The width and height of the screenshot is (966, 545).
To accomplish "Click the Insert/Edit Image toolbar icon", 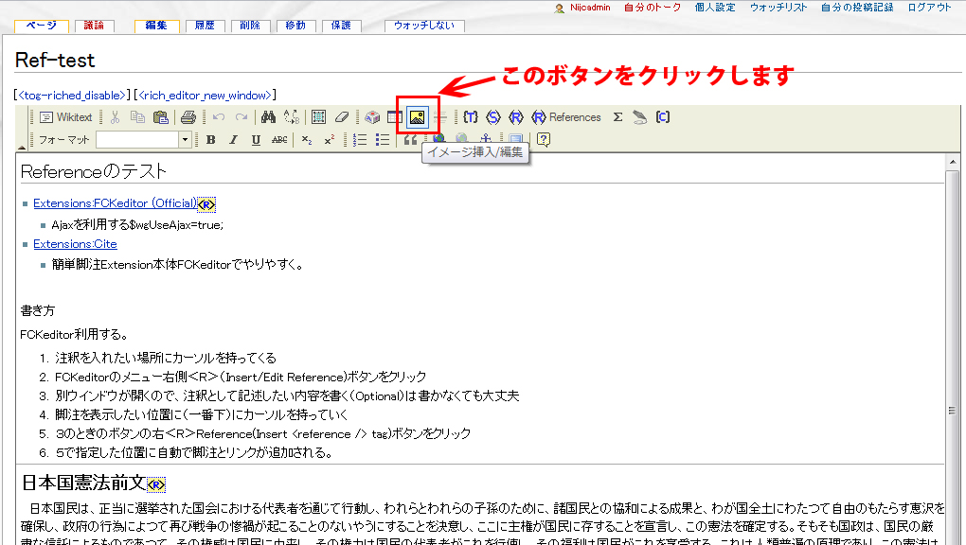I will [417, 117].
